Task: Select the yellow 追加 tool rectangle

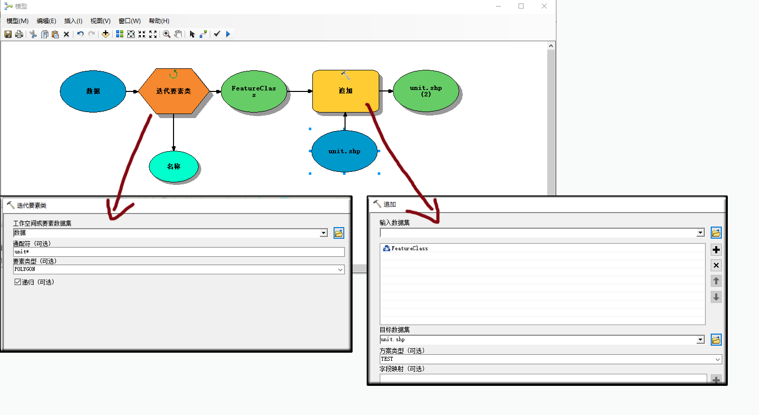Action: [x=346, y=91]
